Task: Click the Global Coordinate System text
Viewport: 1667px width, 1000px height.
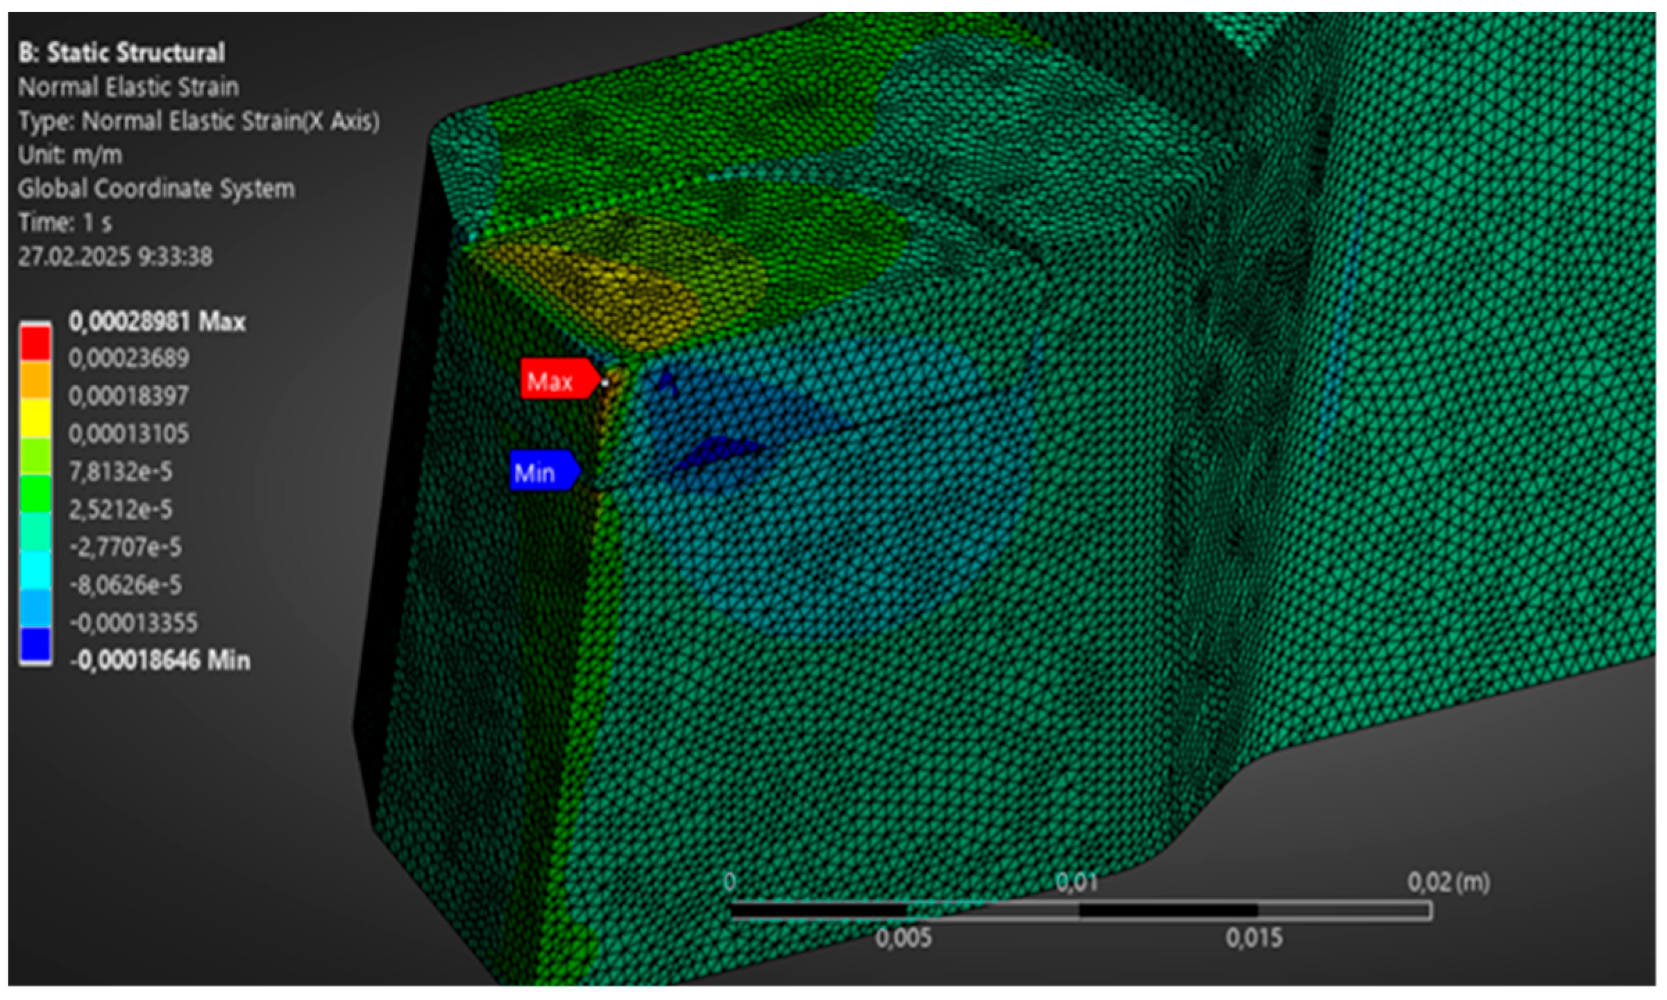Action: pos(156,188)
